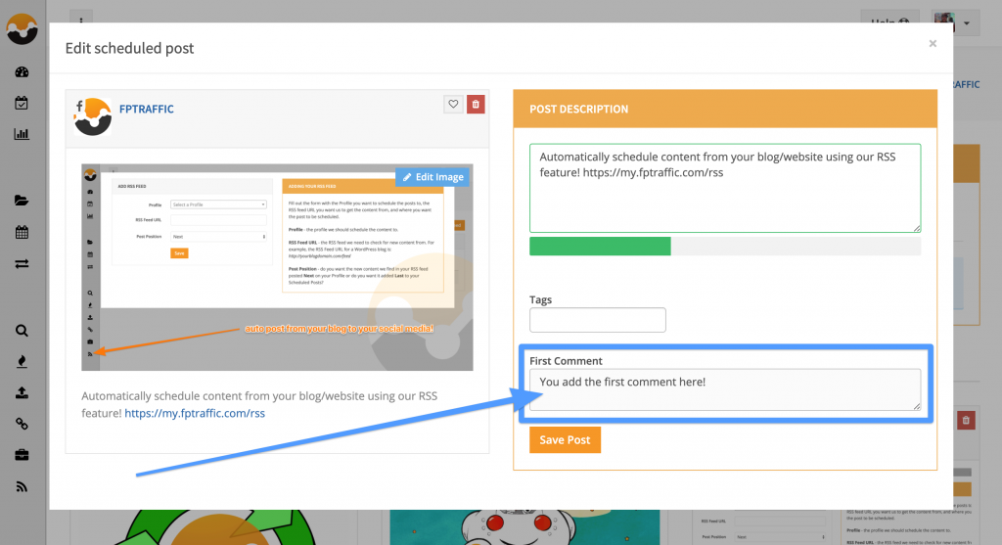Open the dashboard gauge icon in sidebar

click(22, 72)
